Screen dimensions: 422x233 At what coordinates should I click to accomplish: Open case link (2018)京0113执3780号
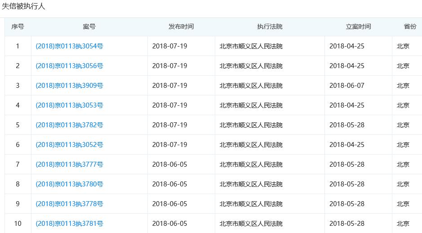coord(70,184)
